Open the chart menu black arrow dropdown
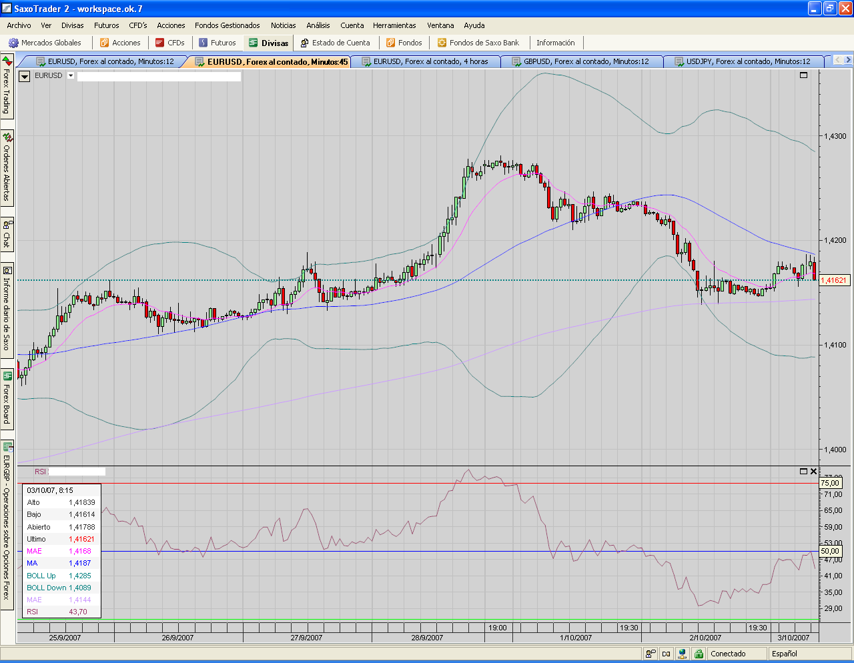The height and width of the screenshot is (663, 854). [24, 76]
